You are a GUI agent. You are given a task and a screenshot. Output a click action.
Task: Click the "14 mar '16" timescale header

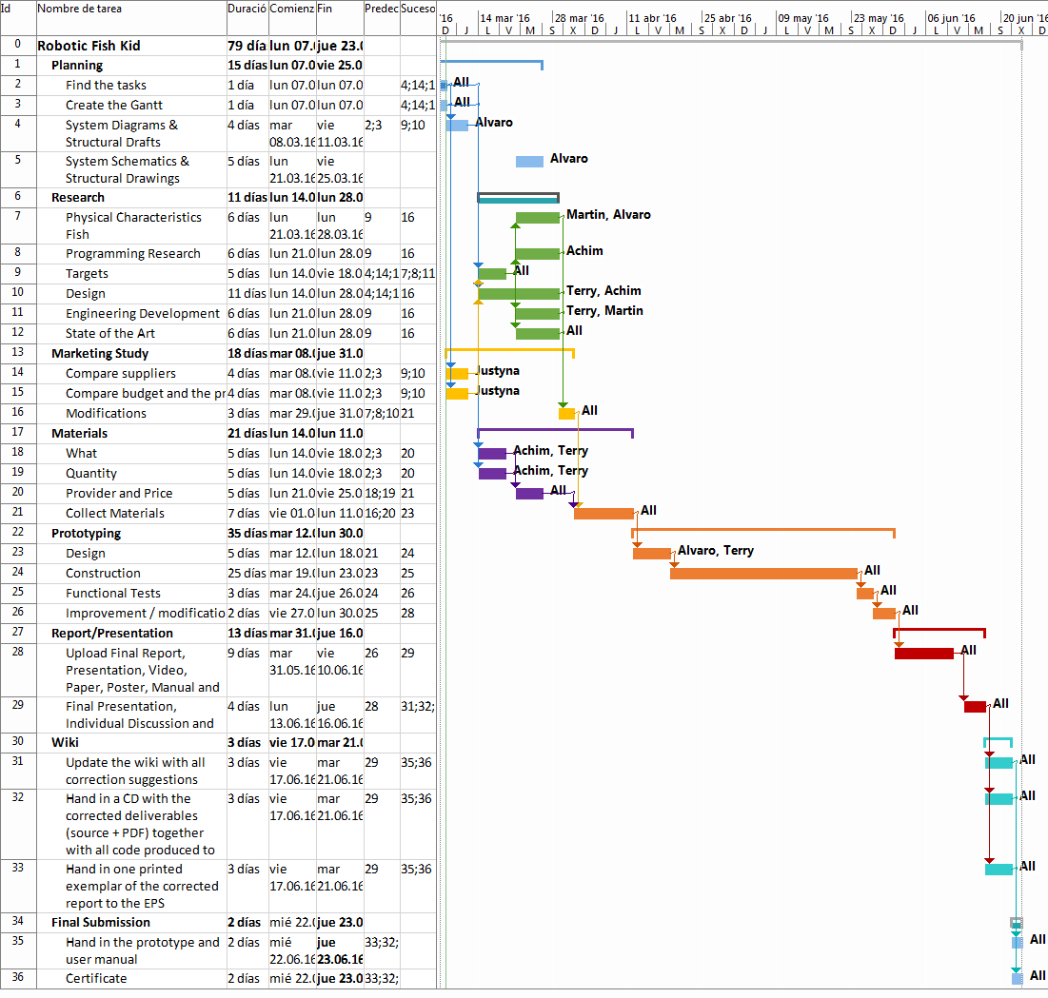[504, 18]
